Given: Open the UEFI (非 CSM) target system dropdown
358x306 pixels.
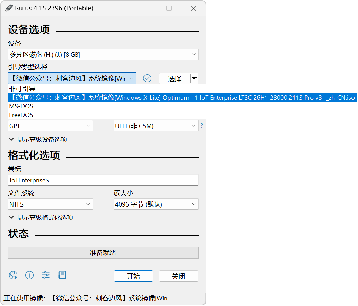Looking at the screenshot, I should [156, 126].
